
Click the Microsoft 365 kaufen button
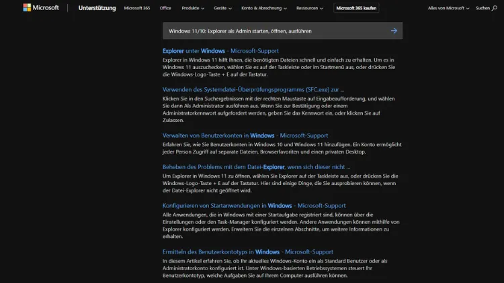(356, 8)
